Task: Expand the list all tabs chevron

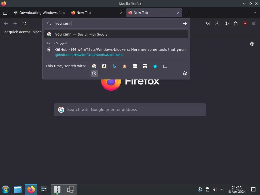Action: pyautogui.click(x=255, y=13)
